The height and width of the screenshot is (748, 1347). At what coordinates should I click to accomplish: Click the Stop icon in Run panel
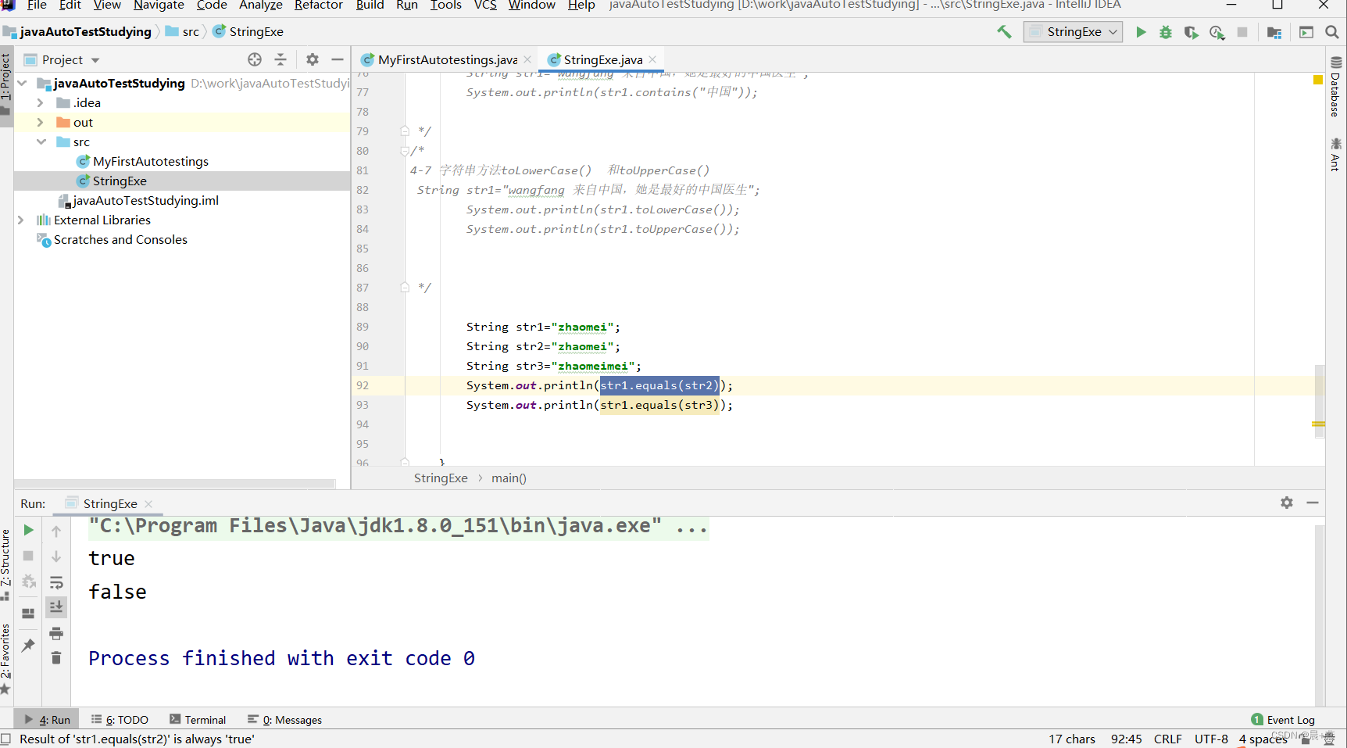coord(28,556)
